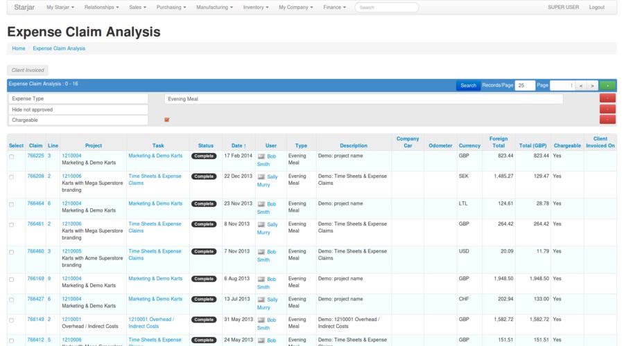Sort table by Chargeable column header
624x346 pixels.
click(x=567, y=146)
